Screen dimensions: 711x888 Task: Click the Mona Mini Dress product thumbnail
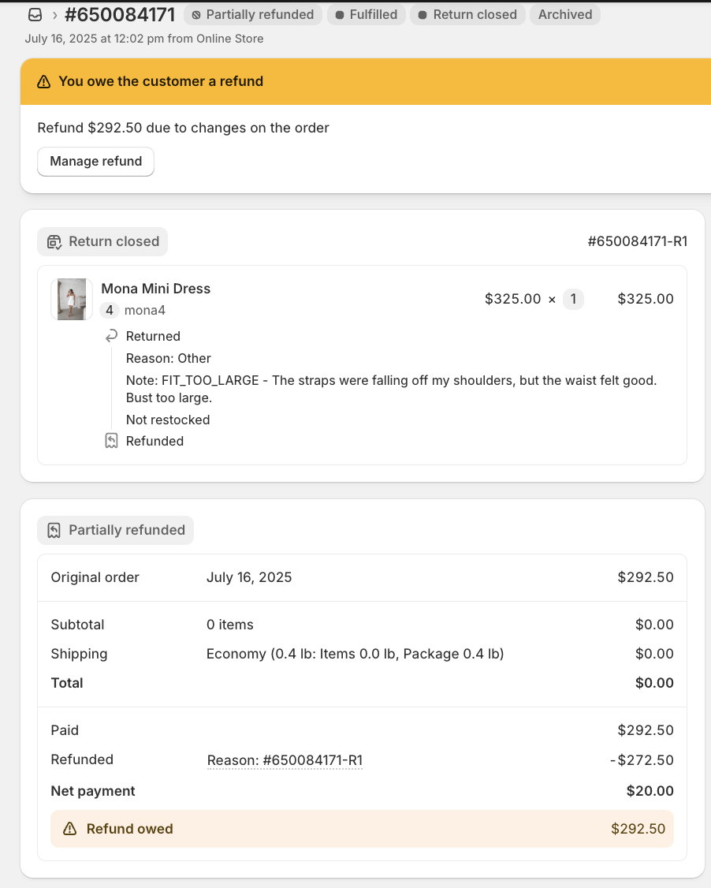(x=72, y=299)
